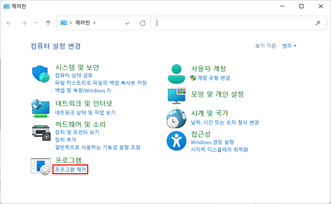Open 날짜, 시간 또는 숫자 형식 변경
331x204 pixels.
(x=225, y=123)
